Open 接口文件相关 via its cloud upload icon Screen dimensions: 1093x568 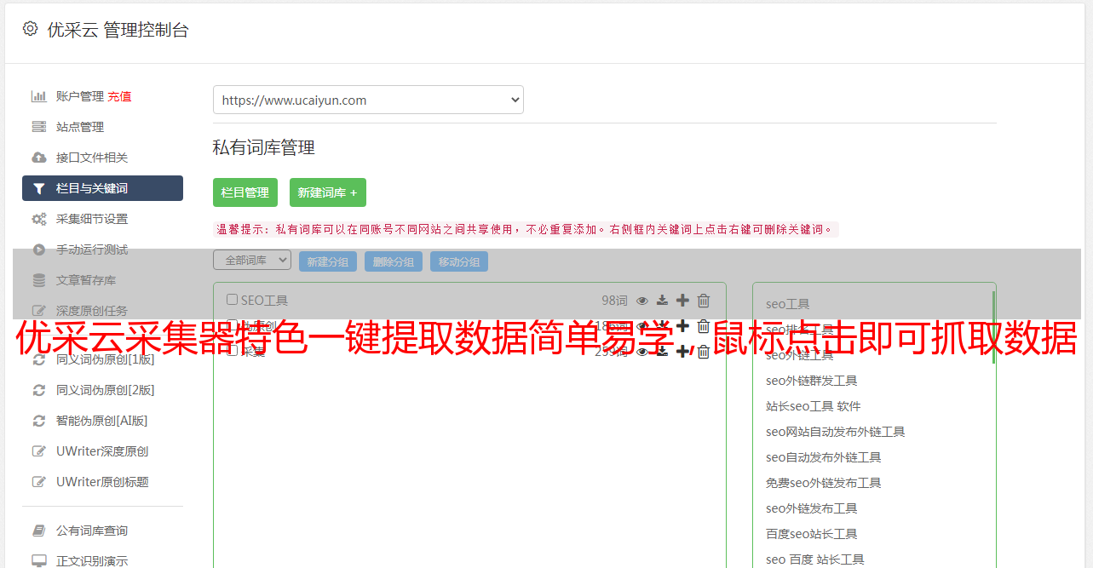coord(39,158)
